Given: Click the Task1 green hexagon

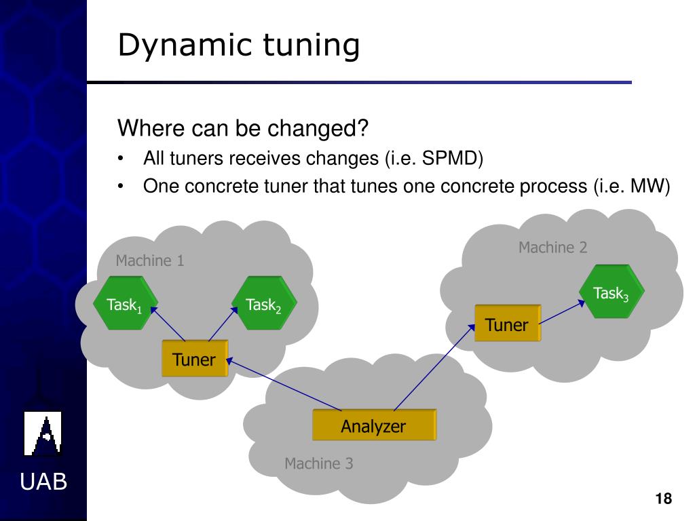Looking at the screenshot, I should coord(126,303).
